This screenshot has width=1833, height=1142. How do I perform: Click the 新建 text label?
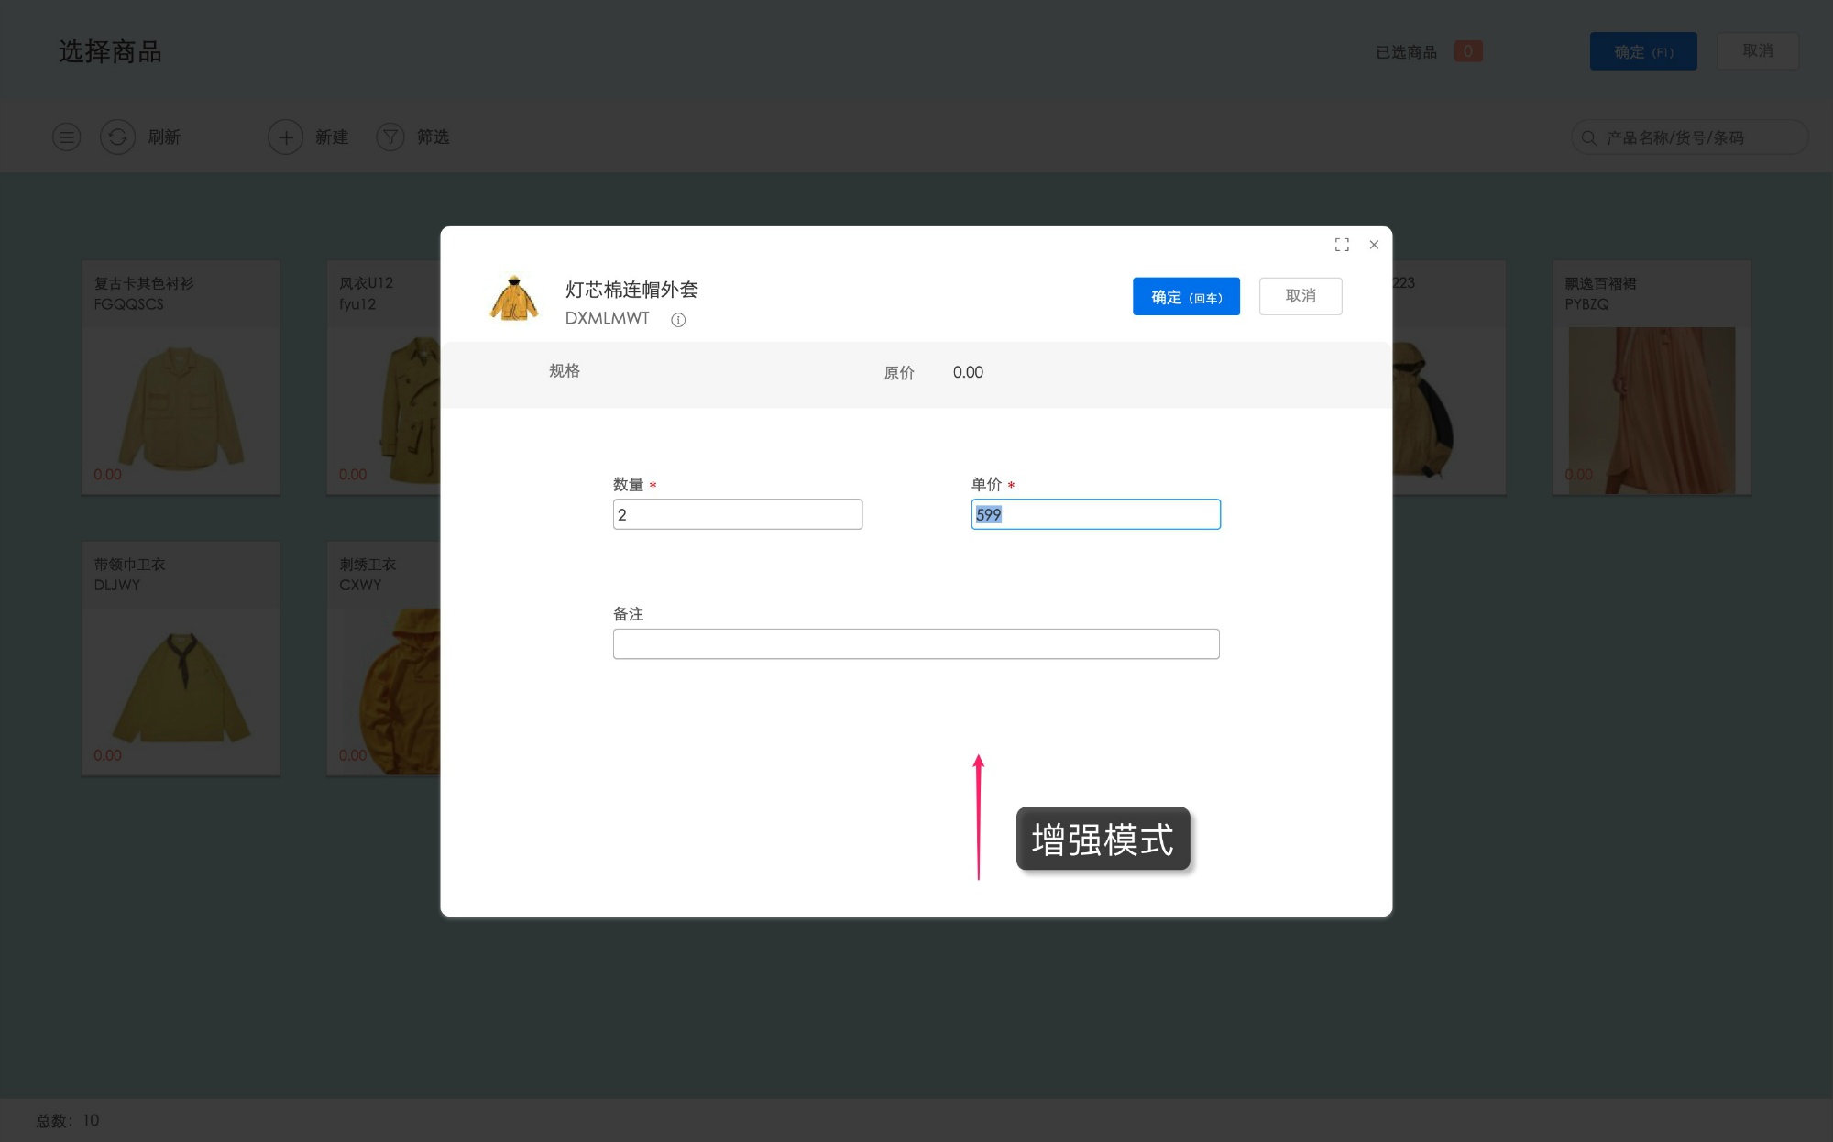(332, 137)
